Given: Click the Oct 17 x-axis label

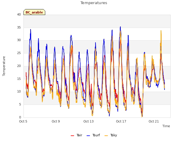Looking at the screenshot, I should tap(121, 121).
